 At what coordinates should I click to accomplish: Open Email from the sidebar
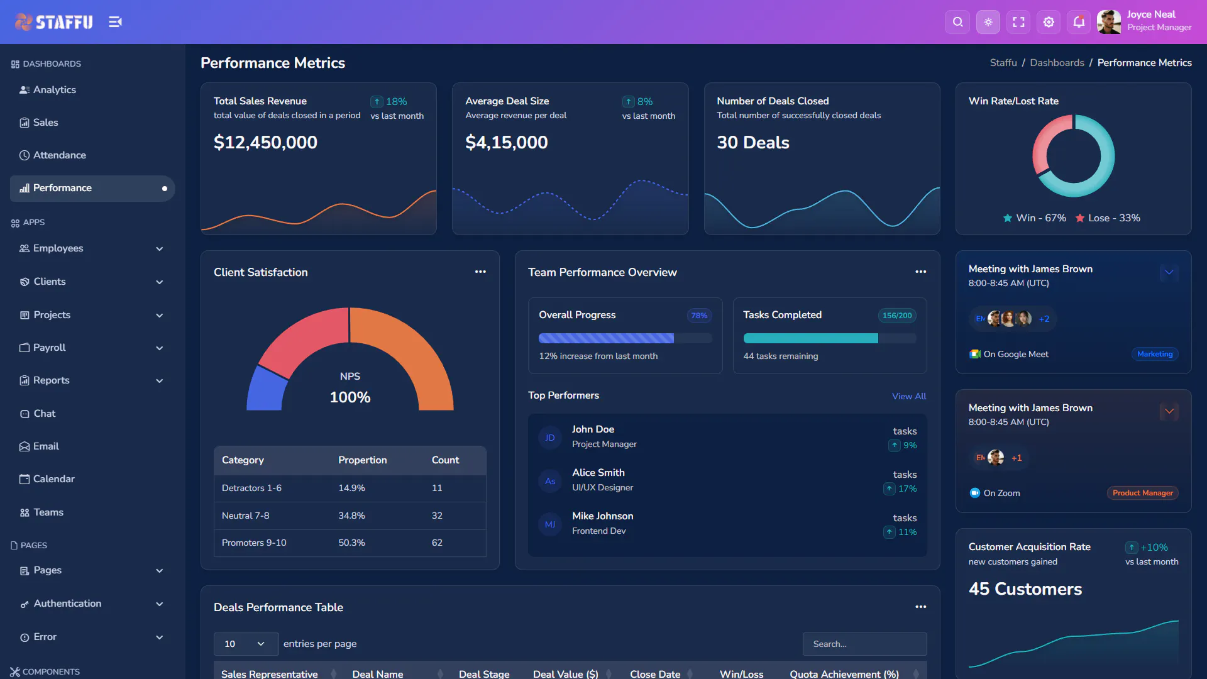(x=46, y=446)
